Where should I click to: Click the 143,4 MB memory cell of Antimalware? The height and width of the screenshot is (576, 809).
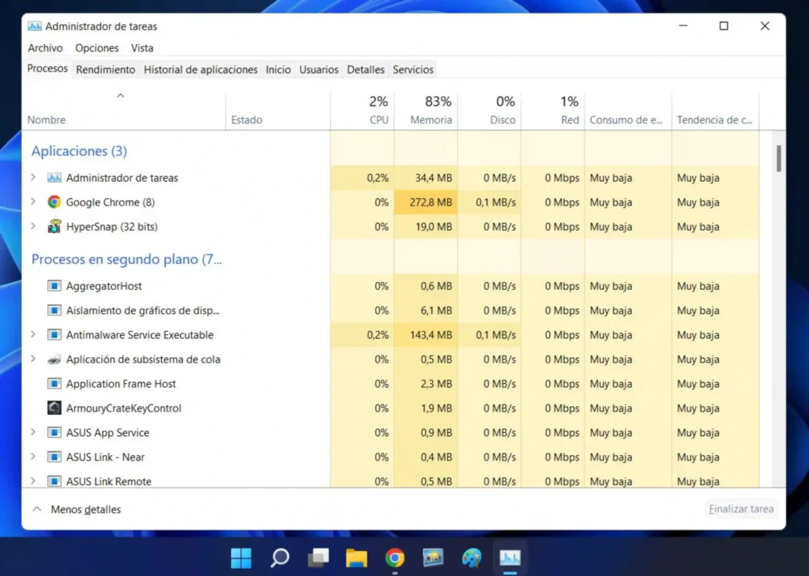coord(426,334)
